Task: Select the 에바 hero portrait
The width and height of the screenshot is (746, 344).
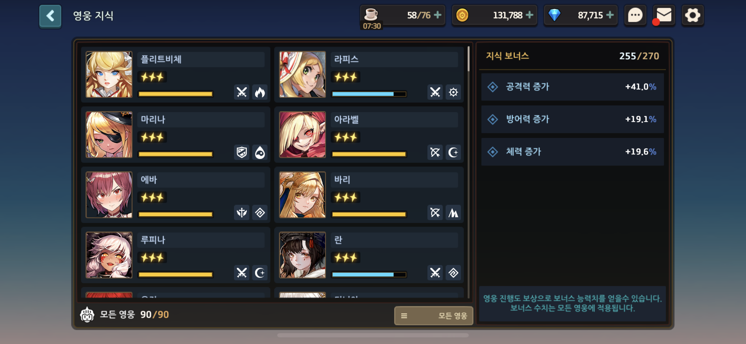Action: tap(109, 195)
